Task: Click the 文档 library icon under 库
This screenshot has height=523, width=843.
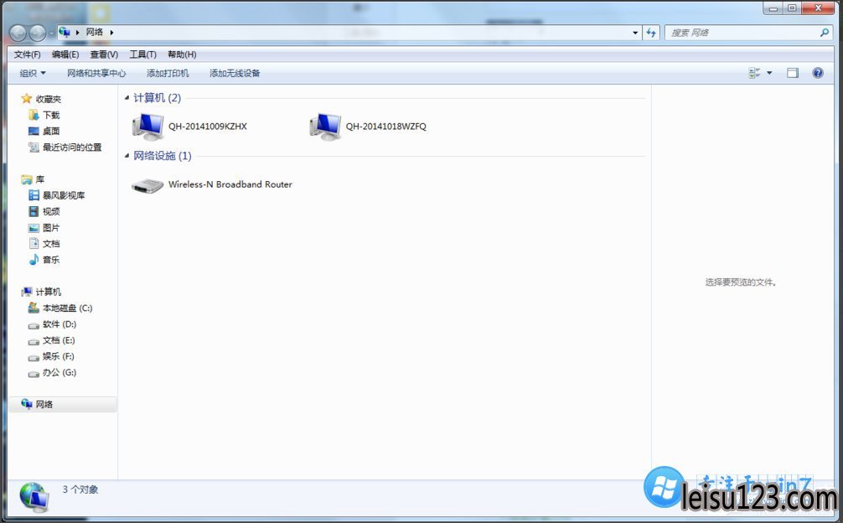Action: pyautogui.click(x=34, y=244)
